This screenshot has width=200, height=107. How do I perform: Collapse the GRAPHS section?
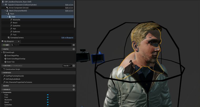point(2,49)
